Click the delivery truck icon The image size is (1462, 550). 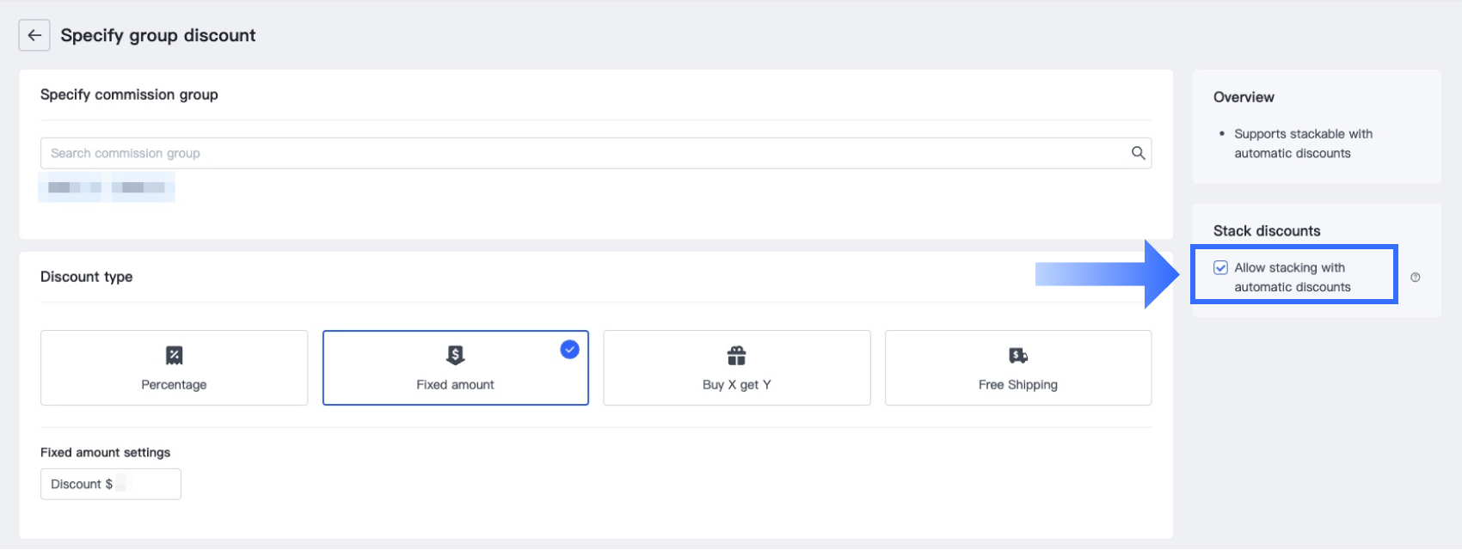tap(1018, 355)
